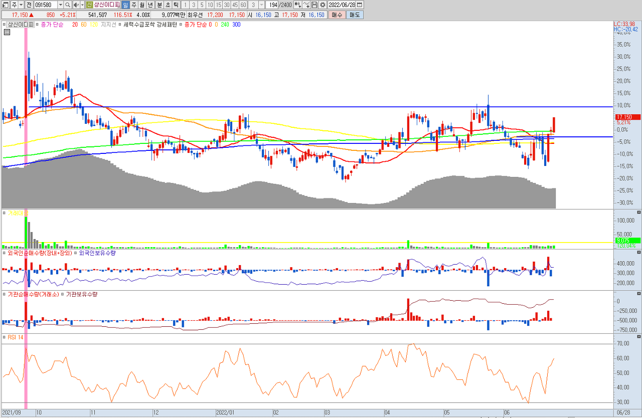Select 틱 tick chart period
The width and height of the screenshot is (642, 418).
tap(176, 5)
